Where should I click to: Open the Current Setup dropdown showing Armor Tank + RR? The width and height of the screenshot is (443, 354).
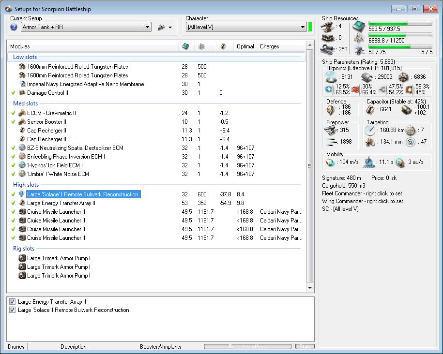pos(86,27)
